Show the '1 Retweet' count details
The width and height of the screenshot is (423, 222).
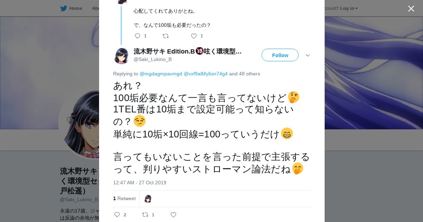(124, 198)
